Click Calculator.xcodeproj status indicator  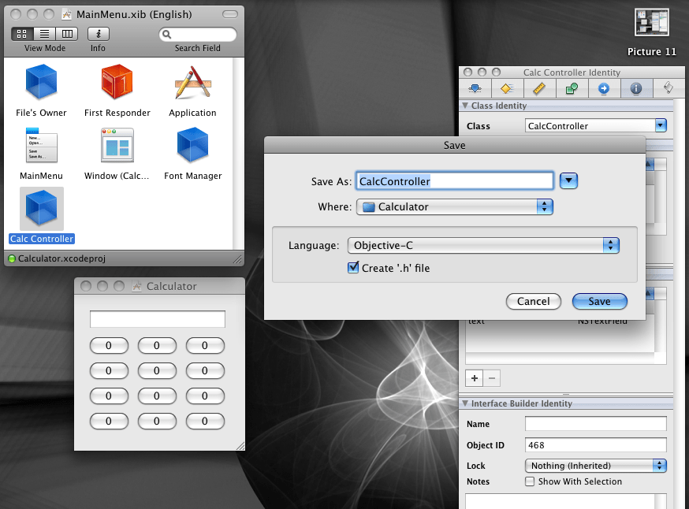click(x=12, y=258)
